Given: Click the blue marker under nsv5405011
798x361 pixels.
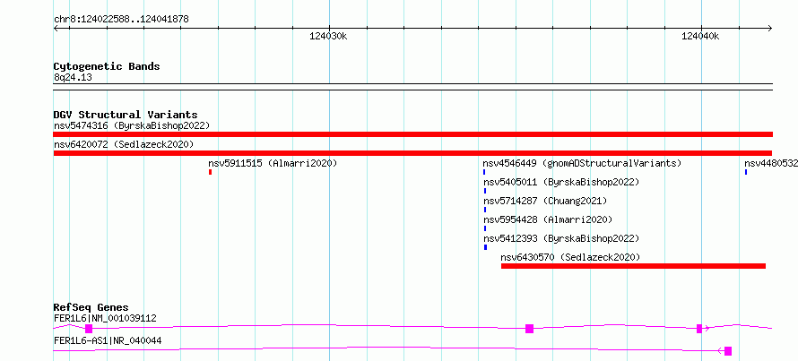Looking at the screenshot, I should pos(485,191).
